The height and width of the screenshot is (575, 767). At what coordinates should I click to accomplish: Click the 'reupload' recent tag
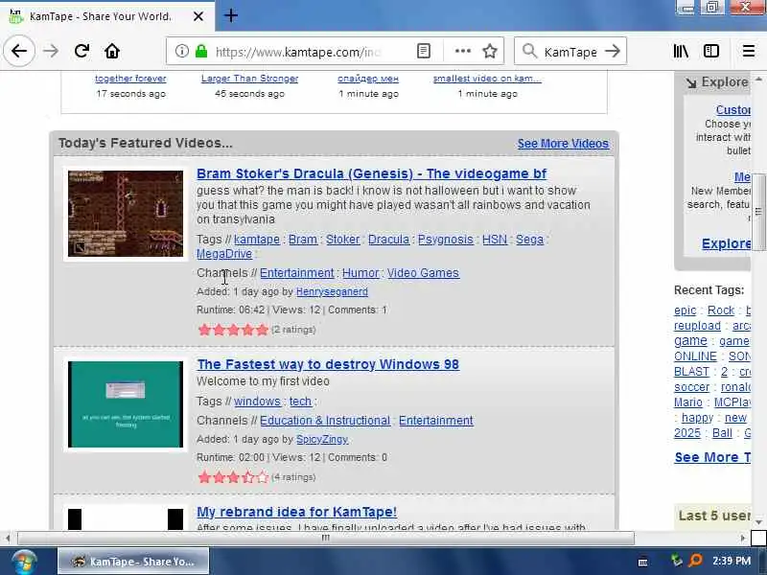tap(698, 326)
